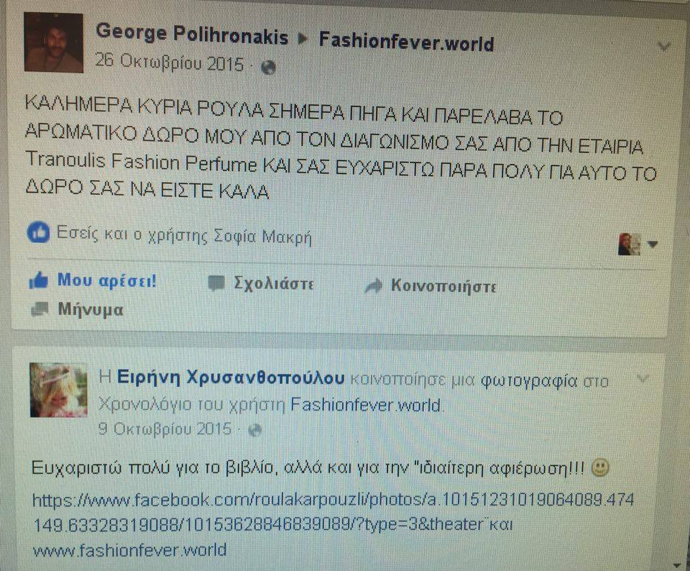690x571 pixels.
Task: Open Ειρήνη Χρυσανθοπούλου profile name link
Action: (x=231, y=378)
